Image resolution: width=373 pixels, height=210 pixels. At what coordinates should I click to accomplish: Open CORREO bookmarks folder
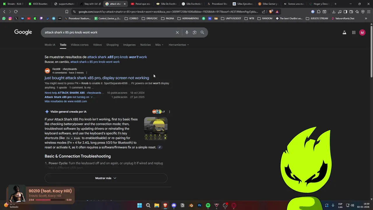[x=131, y=18]
